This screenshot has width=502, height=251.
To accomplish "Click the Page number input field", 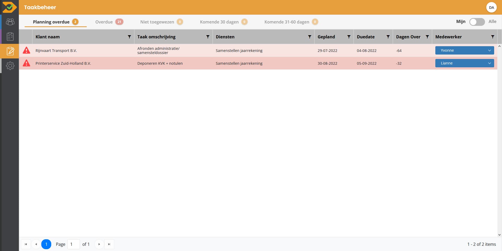I will pos(73,244).
